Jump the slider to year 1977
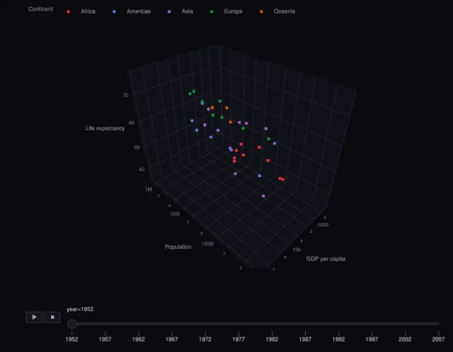This screenshot has height=352, width=453. pyautogui.click(x=239, y=339)
